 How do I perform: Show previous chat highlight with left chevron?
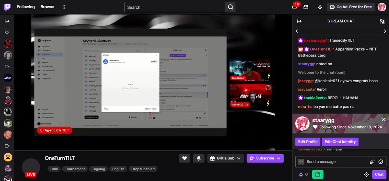(x=296, y=31)
